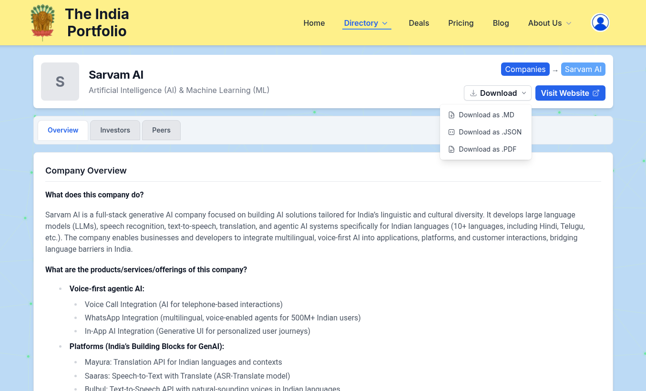The width and height of the screenshot is (646, 391).
Task: Click the Markdown file icon in download menu
Action: [451, 115]
